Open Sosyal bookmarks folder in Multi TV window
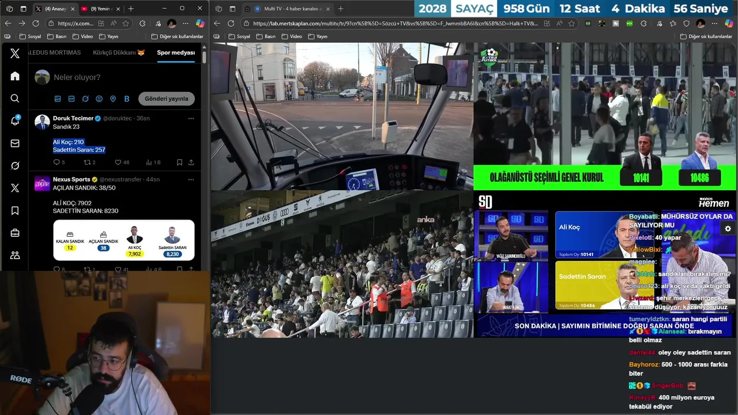Viewport: 738px width, 415px height. (x=239, y=36)
